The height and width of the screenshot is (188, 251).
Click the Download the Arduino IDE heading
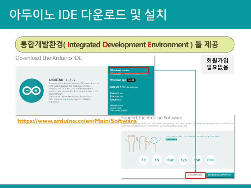click(49, 58)
